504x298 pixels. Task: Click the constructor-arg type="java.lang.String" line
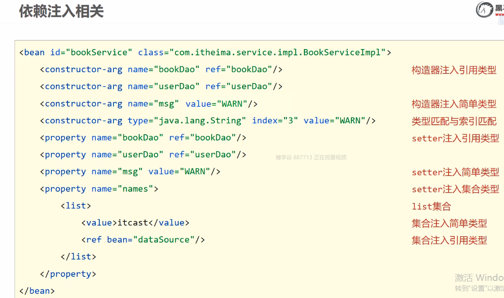coord(208,121)
